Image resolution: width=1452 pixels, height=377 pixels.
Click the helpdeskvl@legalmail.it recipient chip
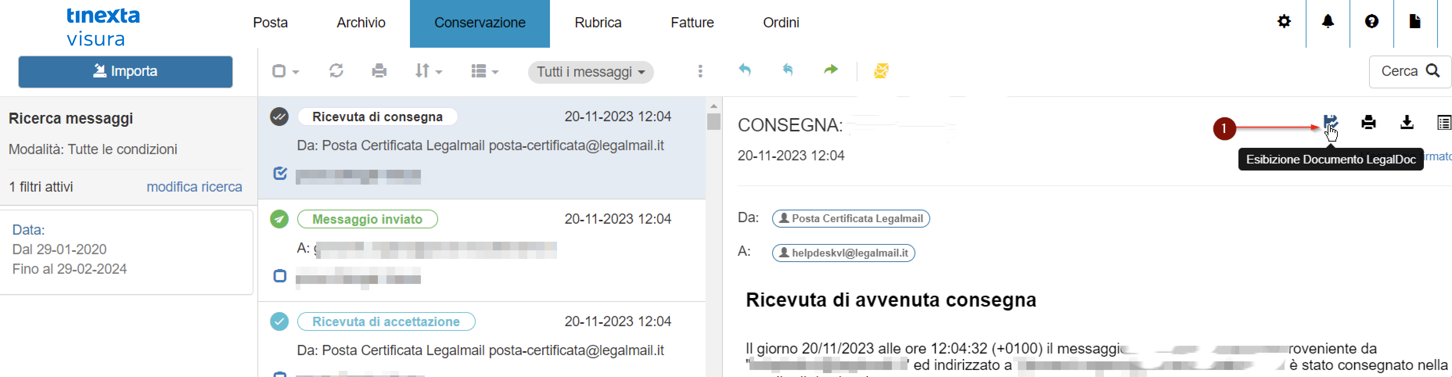(843, 253)
